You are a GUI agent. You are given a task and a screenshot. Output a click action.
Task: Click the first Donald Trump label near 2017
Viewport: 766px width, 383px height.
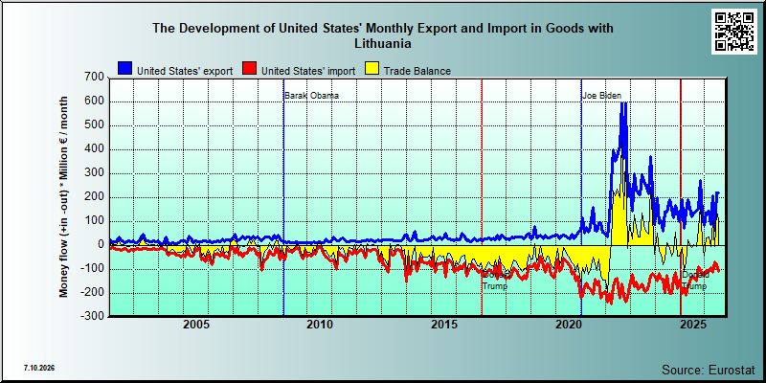496,281
